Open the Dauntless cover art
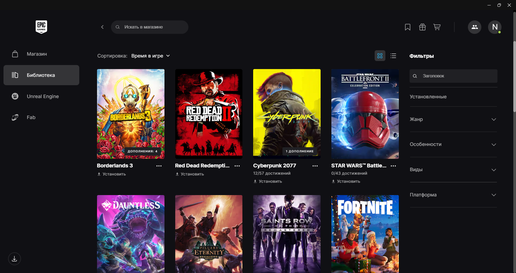Viewport: 516px width, 273px height. click(131, 234)
